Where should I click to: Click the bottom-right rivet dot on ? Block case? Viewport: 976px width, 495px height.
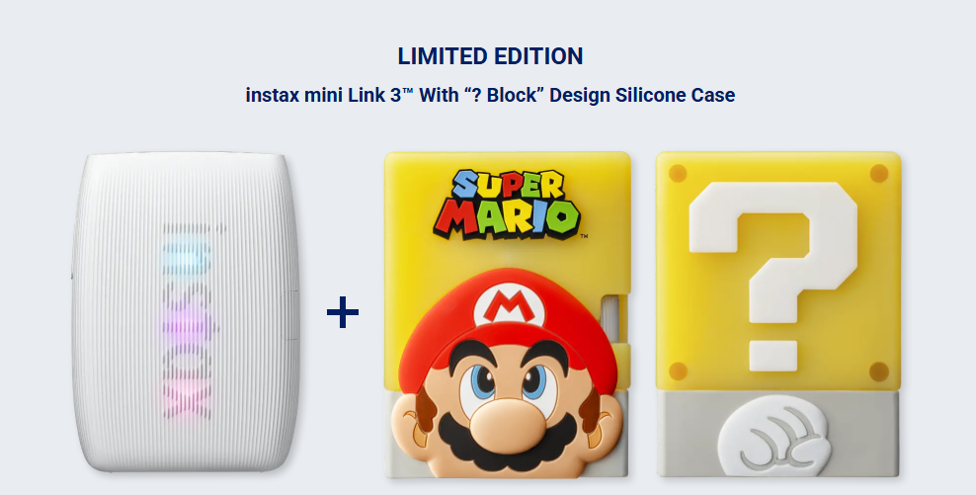879,371
